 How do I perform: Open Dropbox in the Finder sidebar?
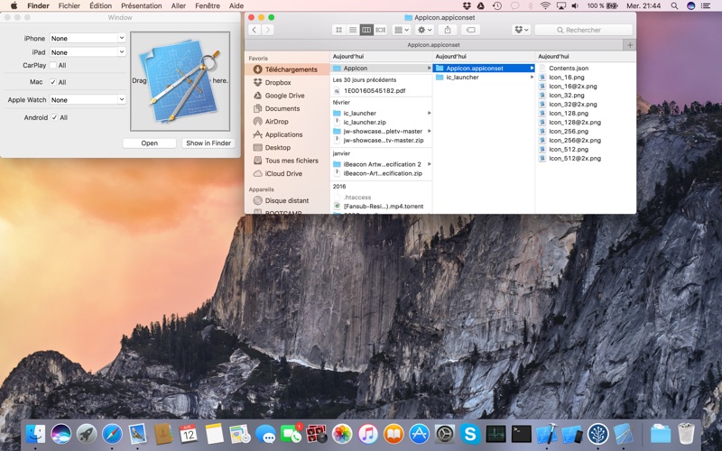(278, 82)
